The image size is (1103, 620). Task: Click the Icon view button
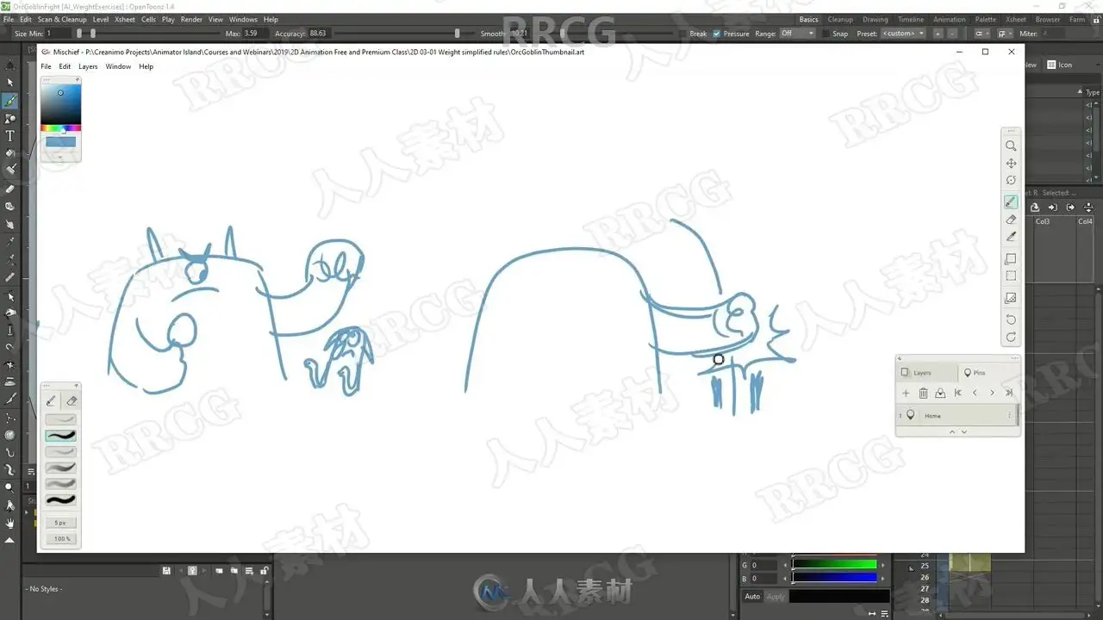1061,65
